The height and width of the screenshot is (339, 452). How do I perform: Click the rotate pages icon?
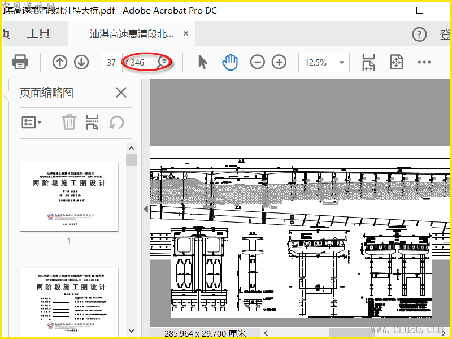point(116,123)
